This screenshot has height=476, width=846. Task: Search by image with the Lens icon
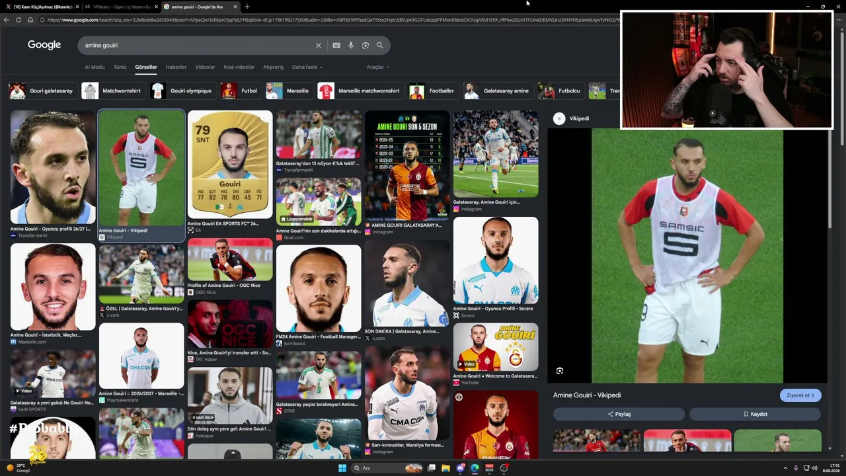[x=365, y=46]
